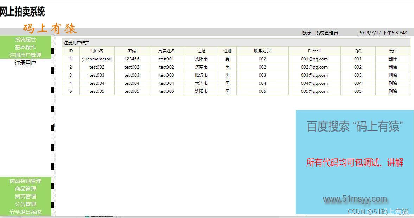Screen dimensions: 414x218
Task: Click the email cell 003@qq.com
Action: [x=314, y=75]
